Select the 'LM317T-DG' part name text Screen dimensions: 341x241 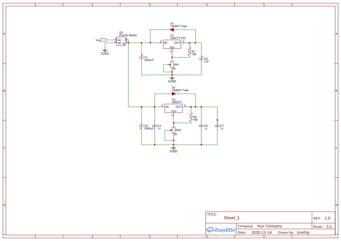[178, 38]
